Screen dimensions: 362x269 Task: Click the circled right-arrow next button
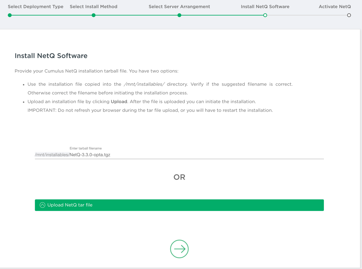click(x=179, y=249)
